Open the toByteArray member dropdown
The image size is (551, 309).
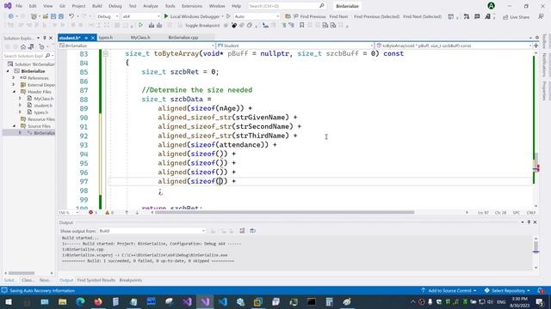(x=454, y=45)
